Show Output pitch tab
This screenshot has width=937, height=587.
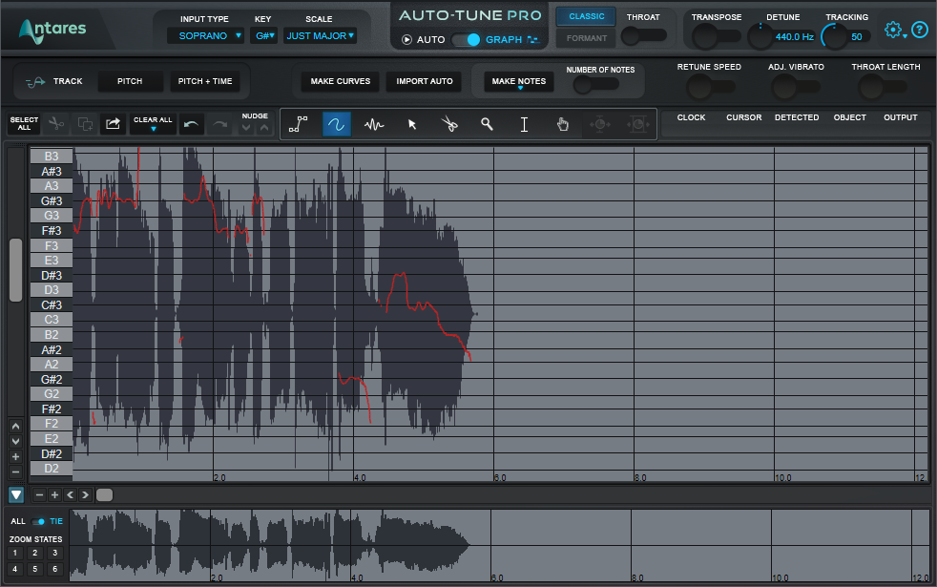[901, 117]
